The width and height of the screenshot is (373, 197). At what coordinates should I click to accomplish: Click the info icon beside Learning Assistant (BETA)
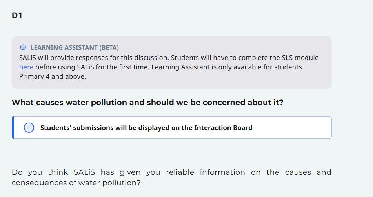point(23,48)
